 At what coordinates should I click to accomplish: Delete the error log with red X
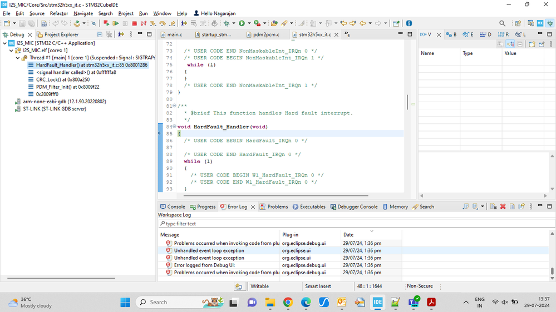(503, 207)
